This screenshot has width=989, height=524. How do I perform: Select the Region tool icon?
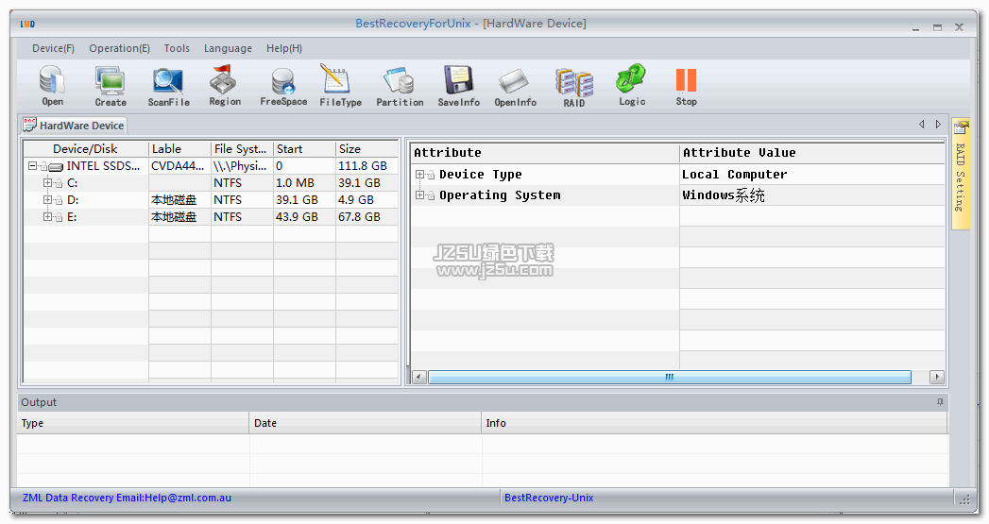pyautogui.click(x=225, y=80)
